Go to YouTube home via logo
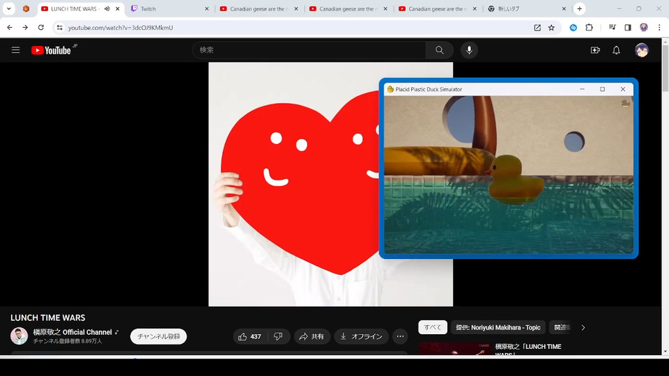The image size is (669, 376). [x=51, y=50]
